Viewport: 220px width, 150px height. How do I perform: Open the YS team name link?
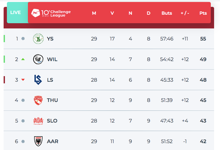(50, 39)
